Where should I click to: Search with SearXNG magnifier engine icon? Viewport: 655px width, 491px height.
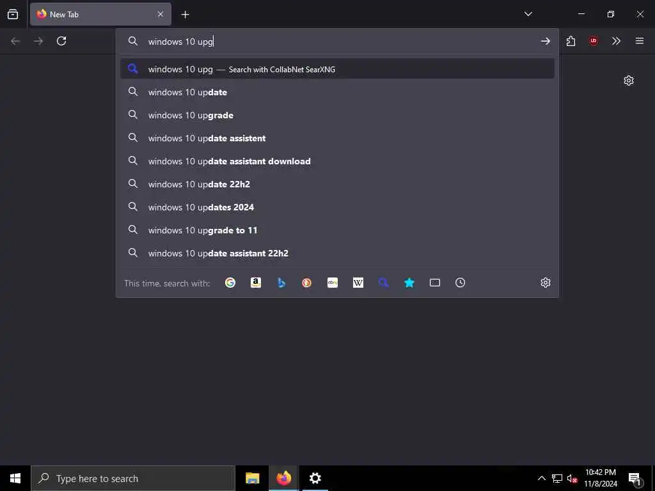pos(384,283)
